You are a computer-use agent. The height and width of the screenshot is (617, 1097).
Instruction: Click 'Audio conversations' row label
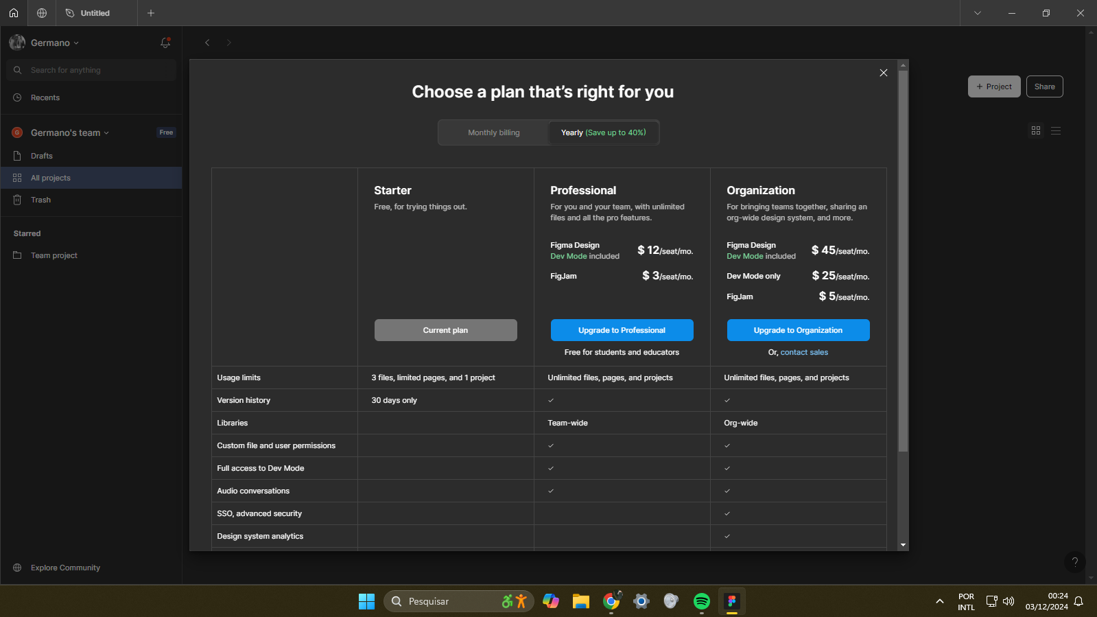point(253,491)
